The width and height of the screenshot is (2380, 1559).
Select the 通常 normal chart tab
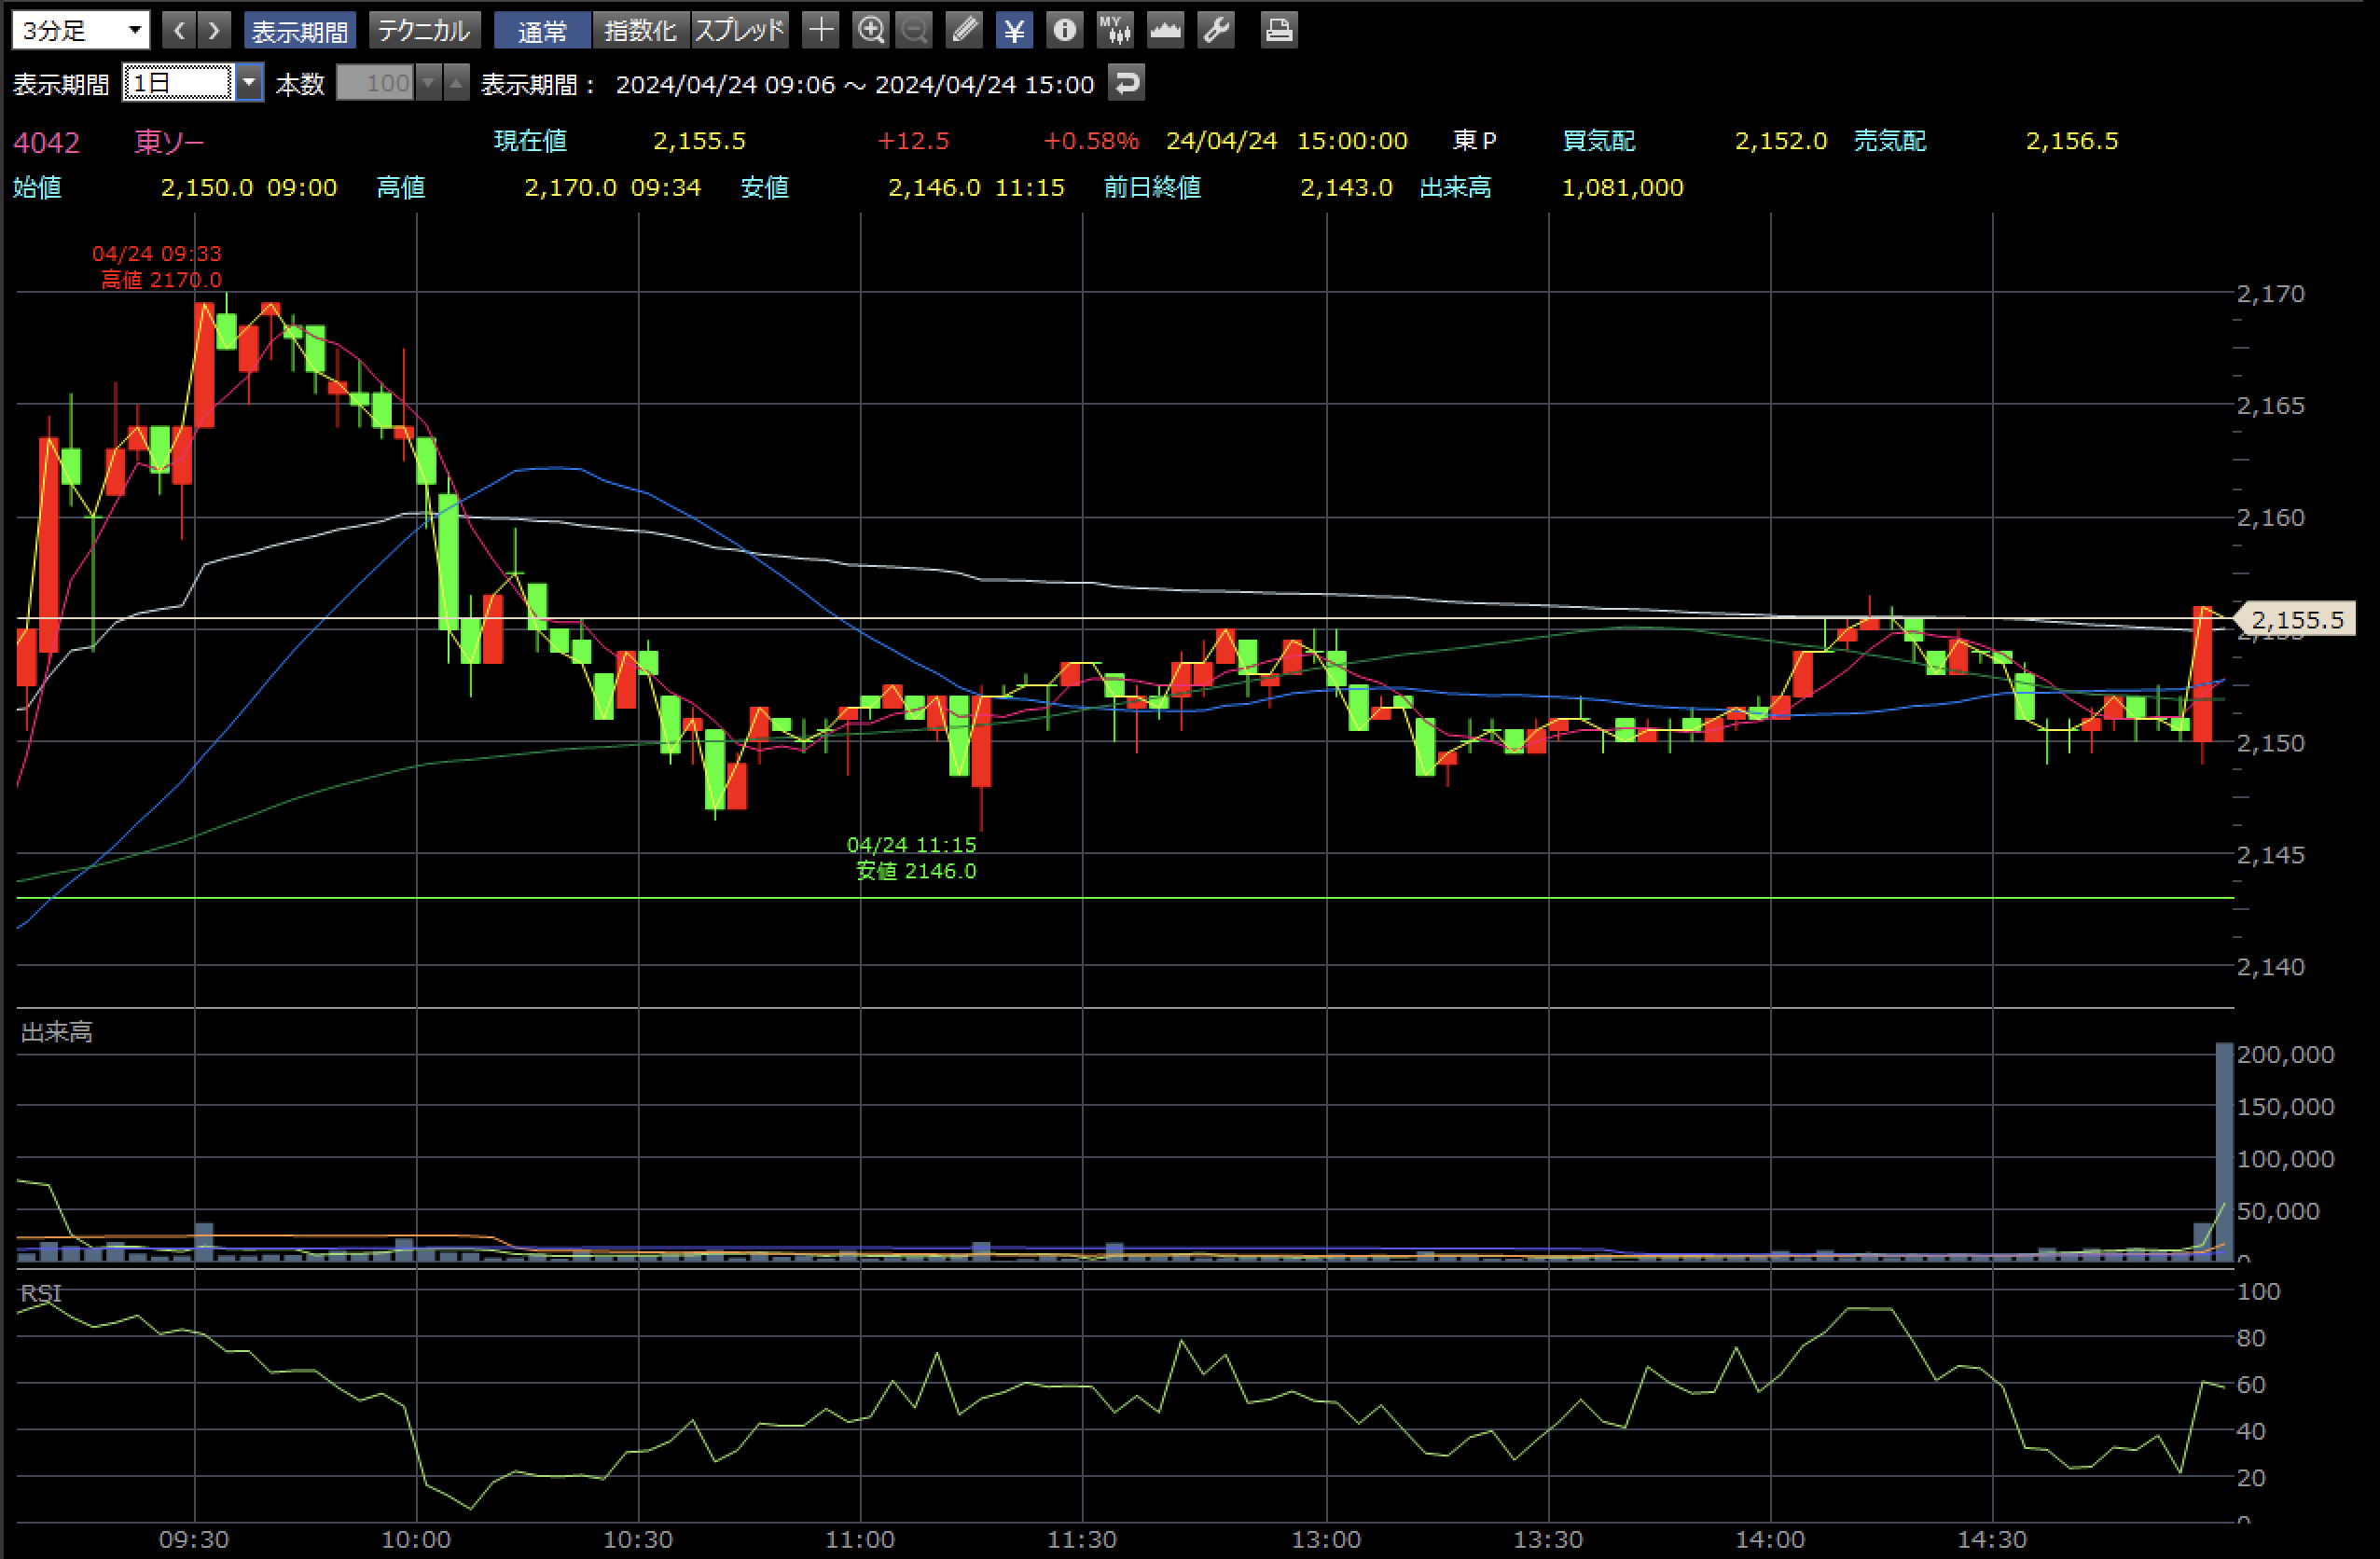542,31
